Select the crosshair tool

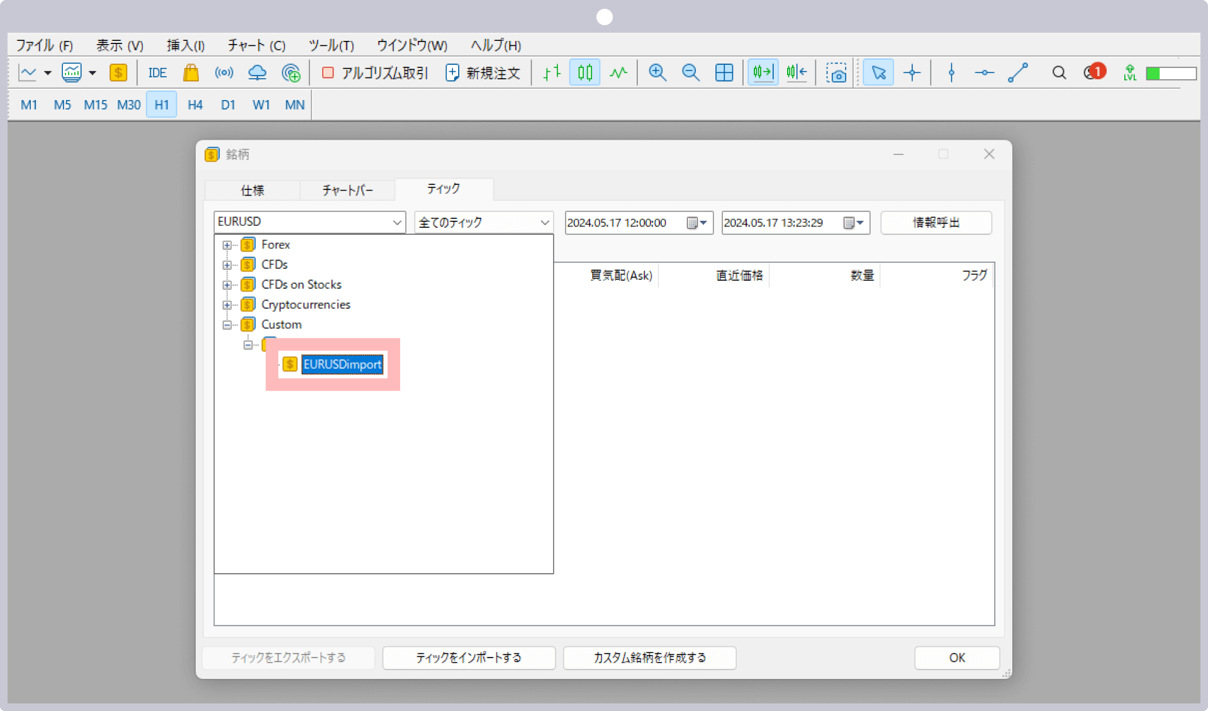(x=912, y=73)
